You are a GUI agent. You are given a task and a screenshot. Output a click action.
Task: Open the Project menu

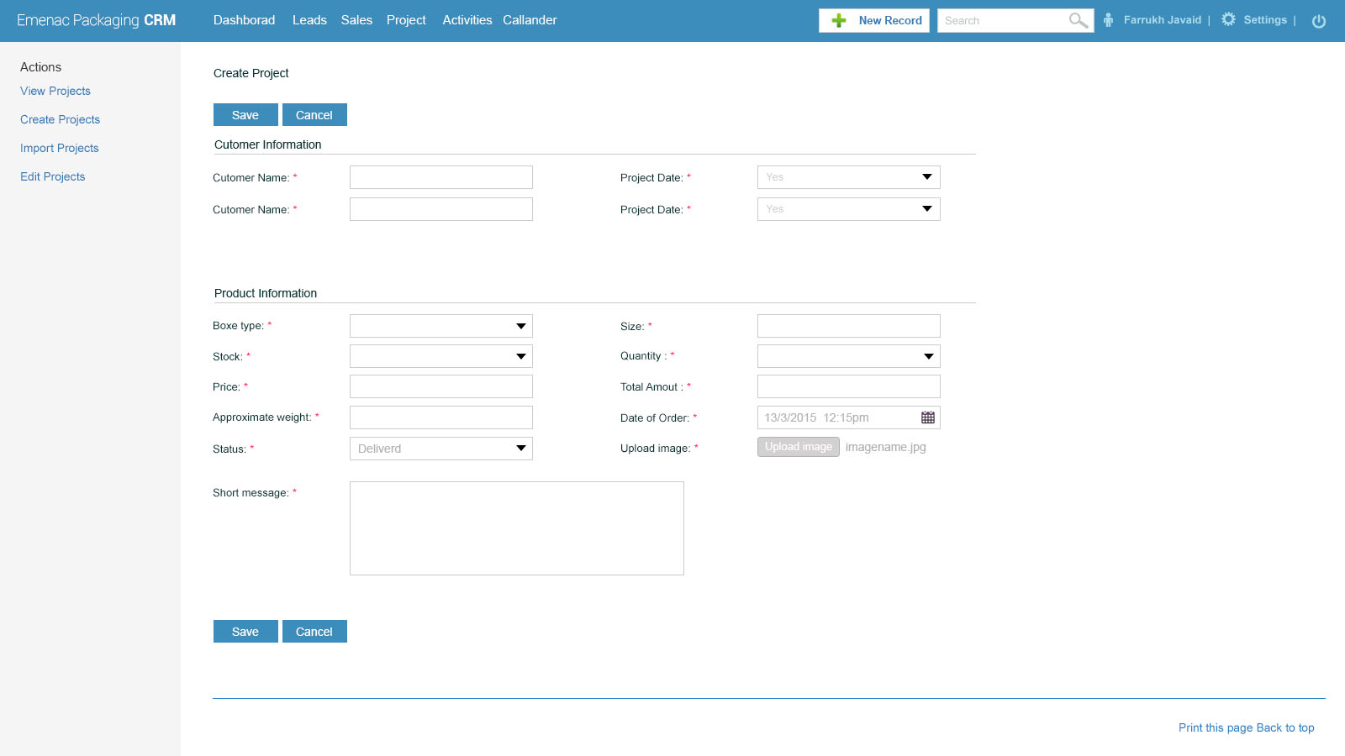[406, 20]
